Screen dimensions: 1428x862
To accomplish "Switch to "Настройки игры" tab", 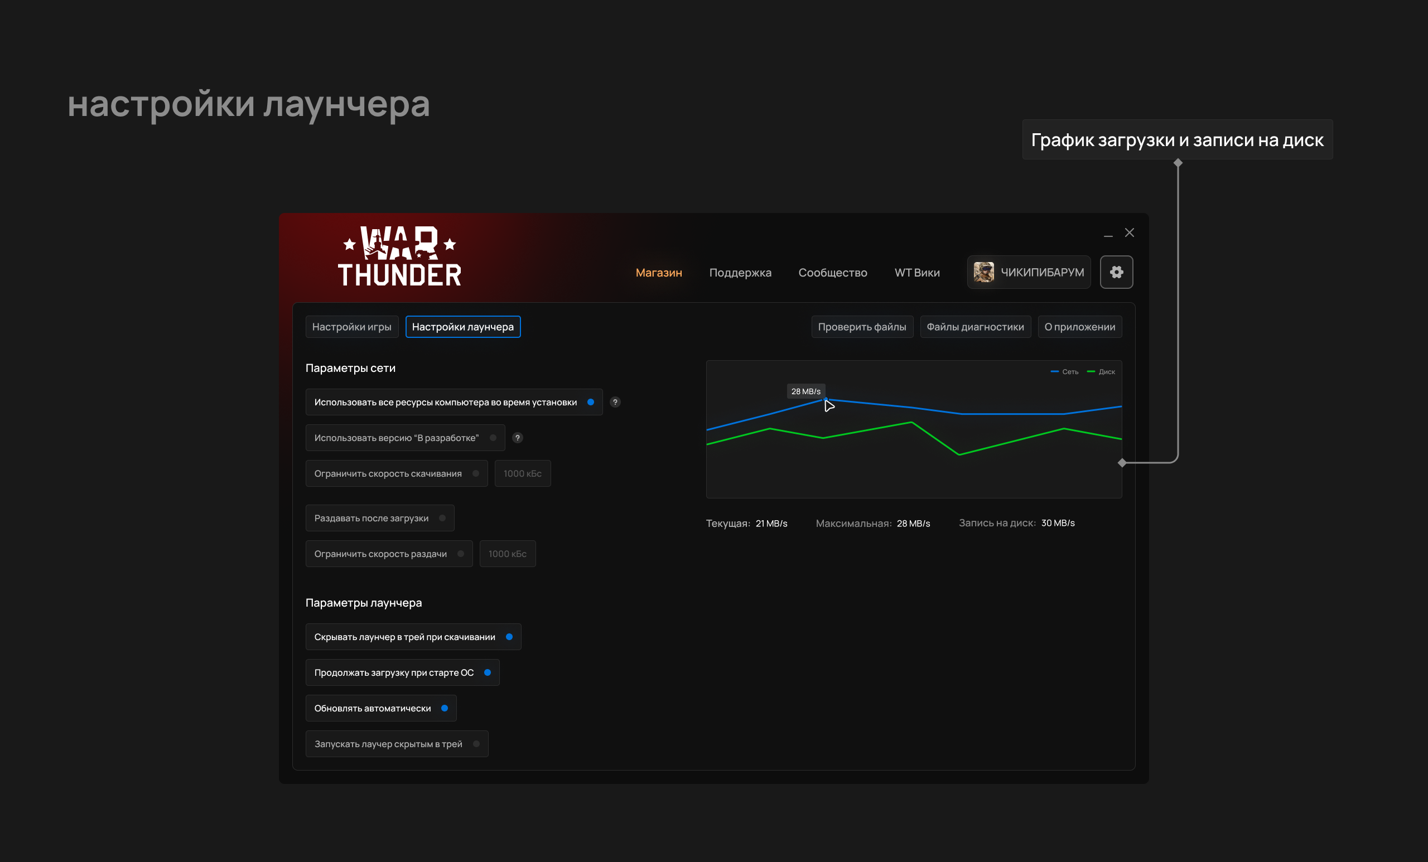I will 351,327.
